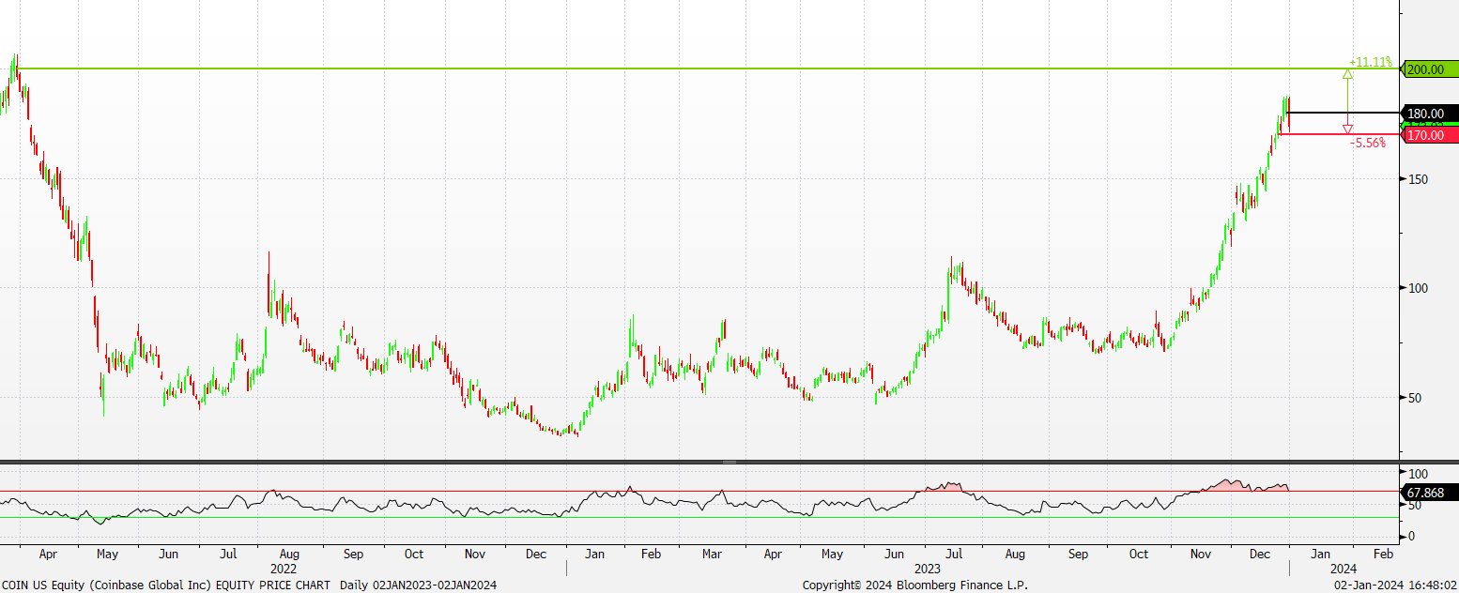Grab the panel divider grip handle
Screen dimensions: 1459x593
tap(729, 463)
